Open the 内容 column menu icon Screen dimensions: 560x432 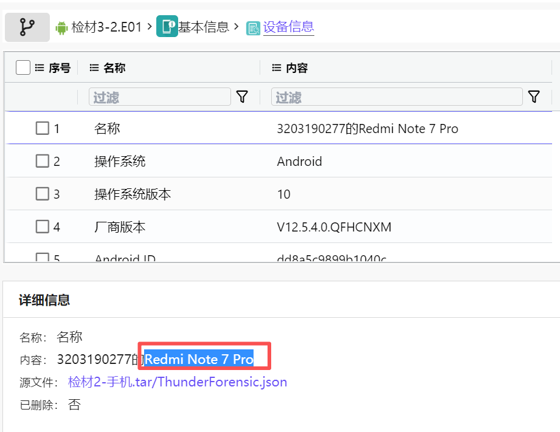coord(277,67)
